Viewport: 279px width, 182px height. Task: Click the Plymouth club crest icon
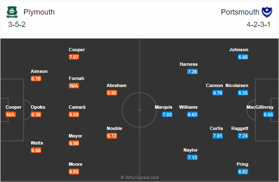12,12
